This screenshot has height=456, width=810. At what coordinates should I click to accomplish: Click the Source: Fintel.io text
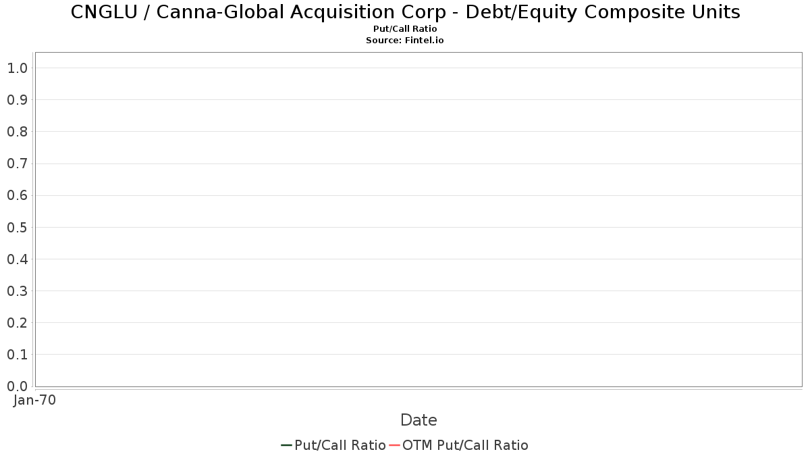[405, 41]
